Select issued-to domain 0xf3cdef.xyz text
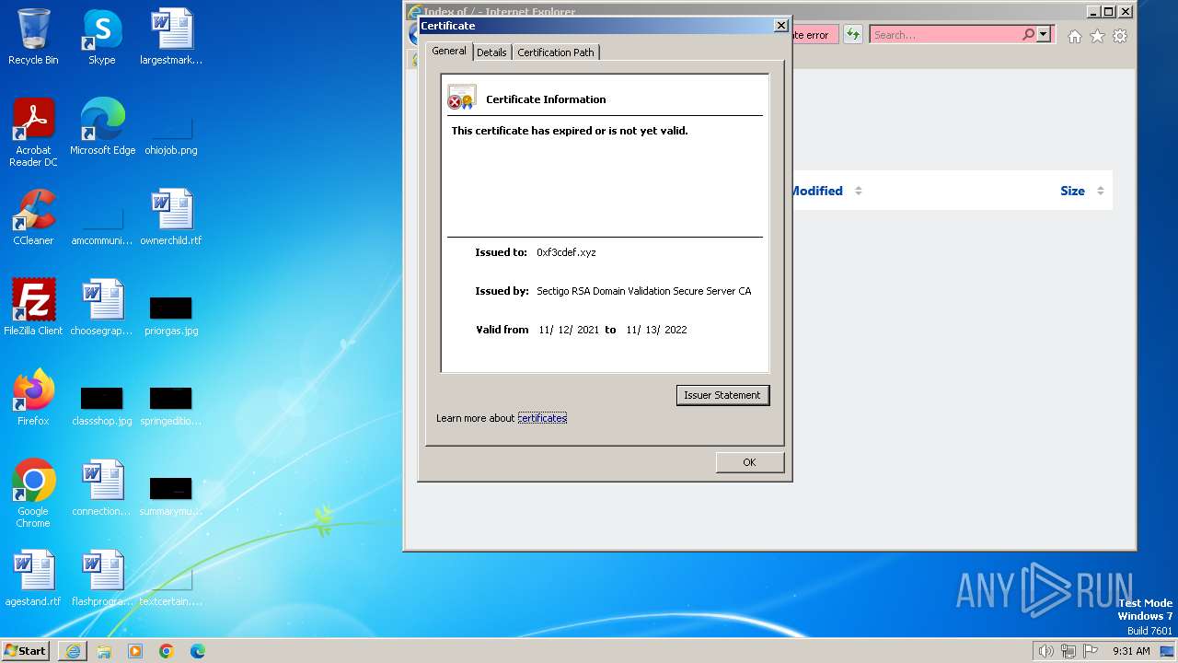The height and width of the screenshot is (663, 1178). [566, 252]
